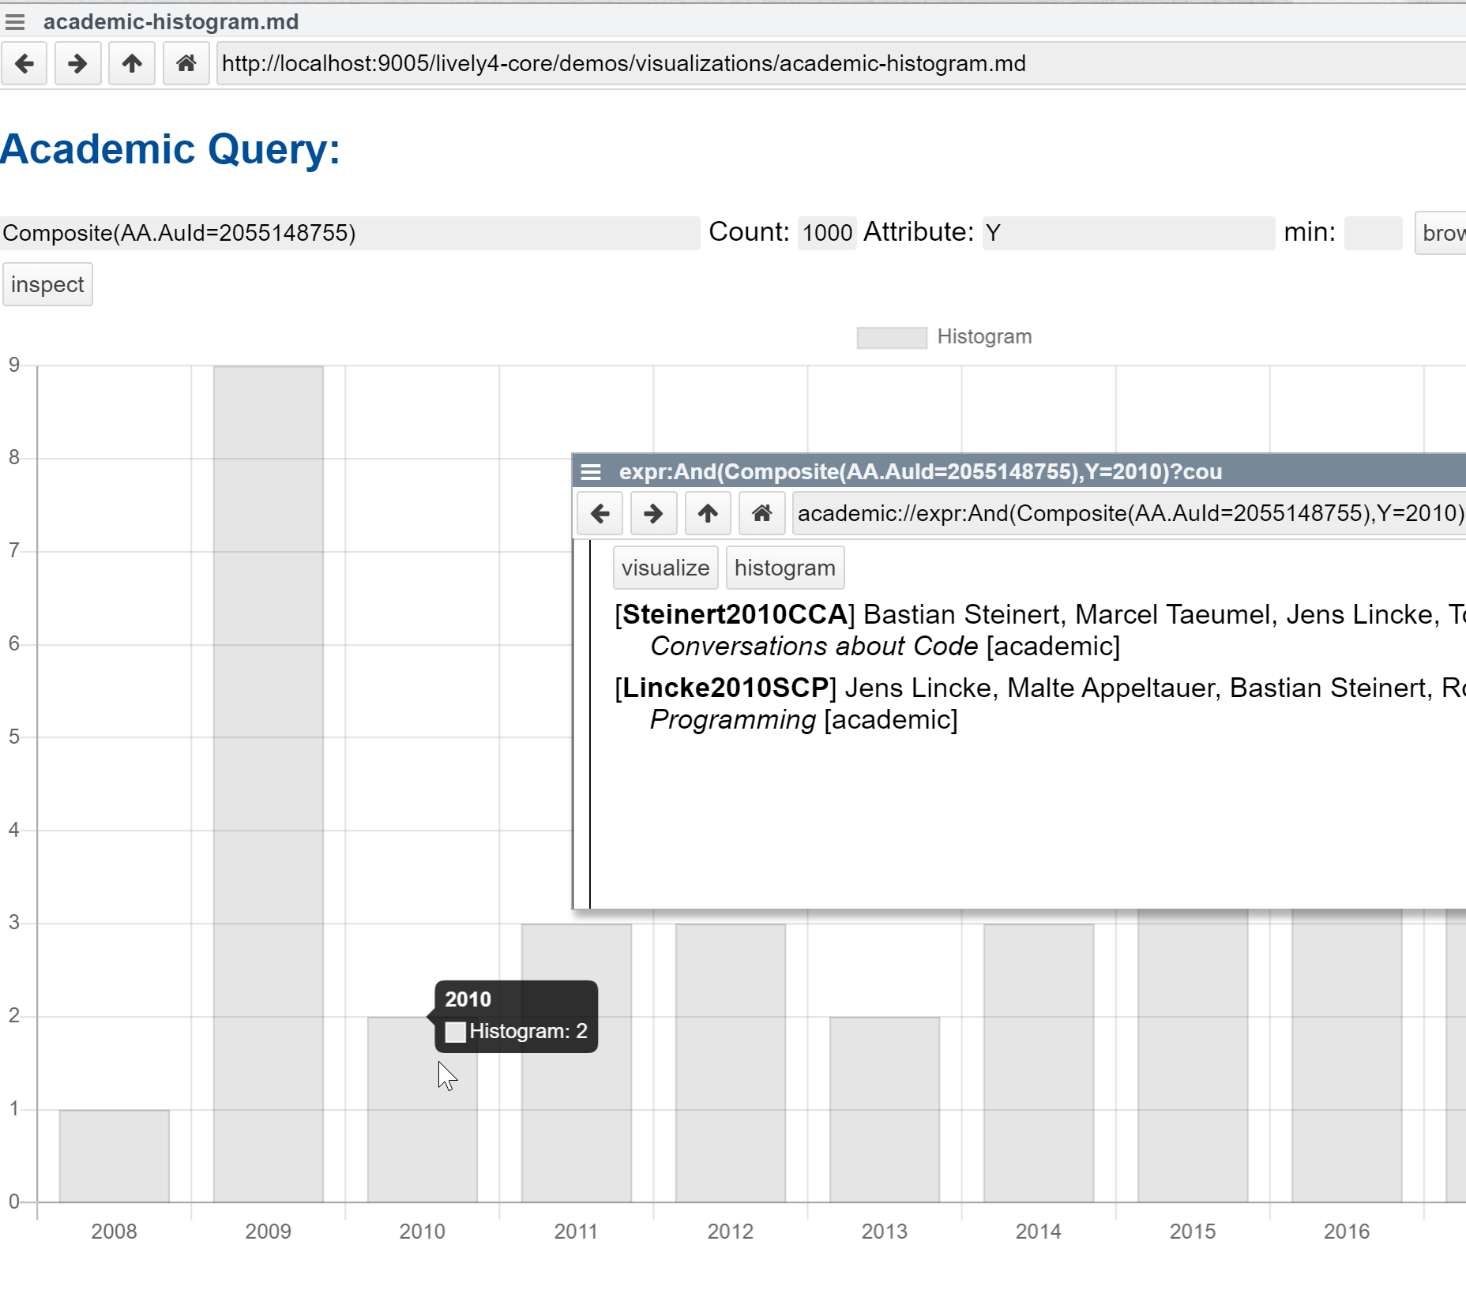The image size is (1466, 1301).
Task: Open the main window hamburger menu
Action: [x=15, y=22]
